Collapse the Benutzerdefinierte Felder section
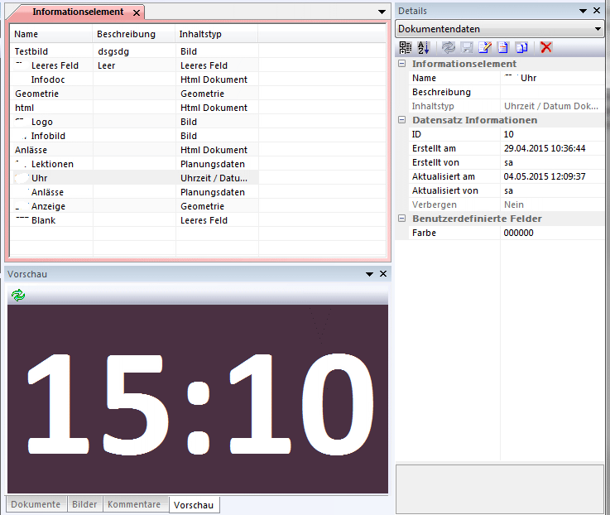The image size is (610, 515). tap(402, 219)
